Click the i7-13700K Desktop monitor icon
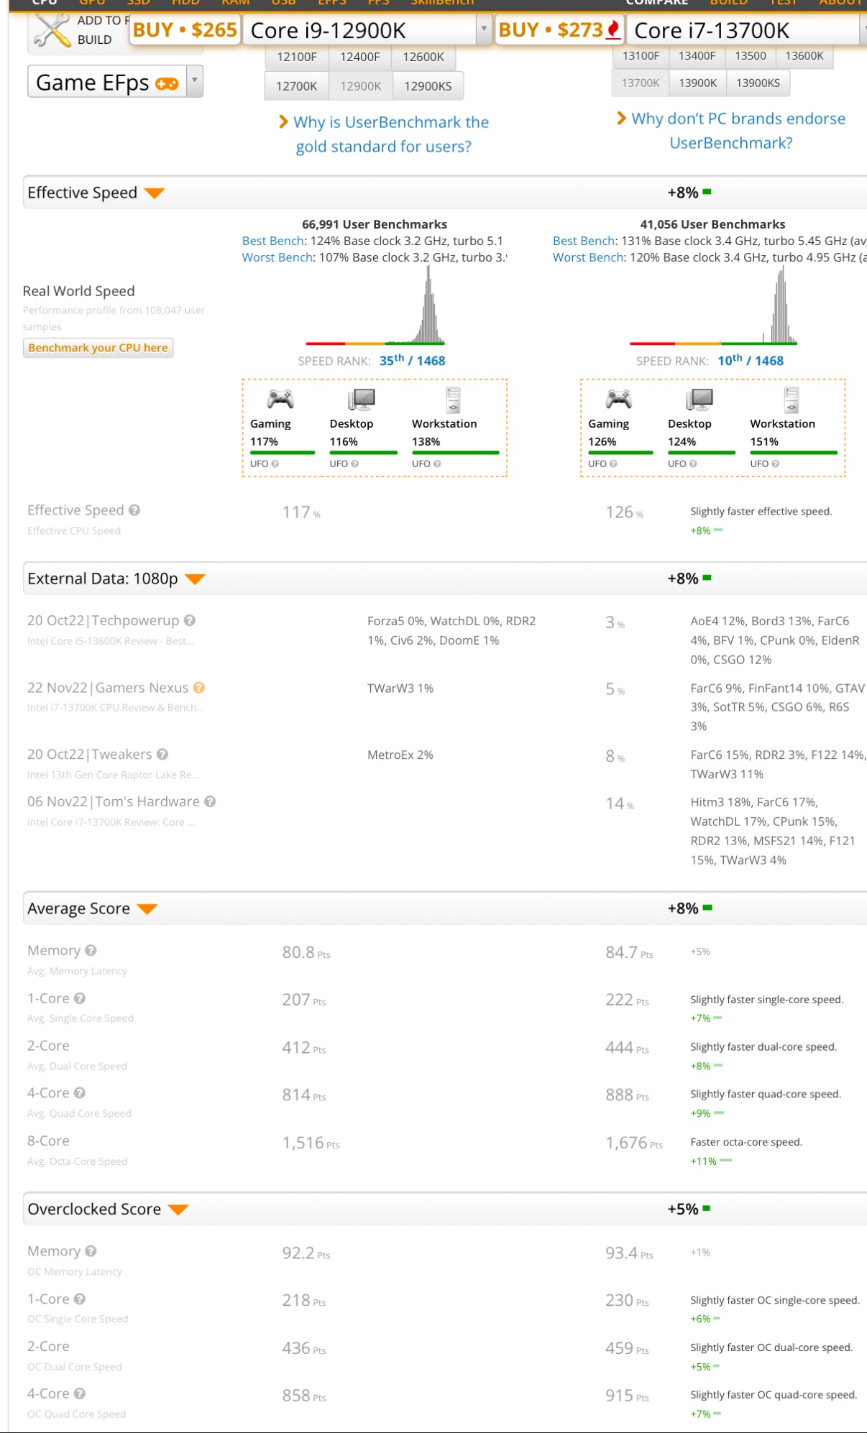The image size is (867, 1433). pos(699,400)
